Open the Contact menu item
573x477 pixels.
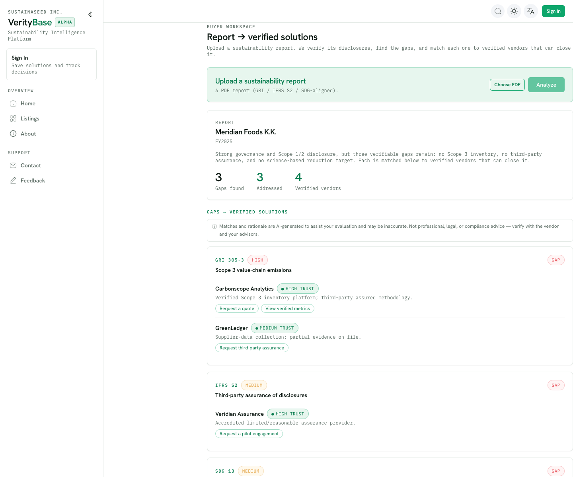click(x=51, y=165)
